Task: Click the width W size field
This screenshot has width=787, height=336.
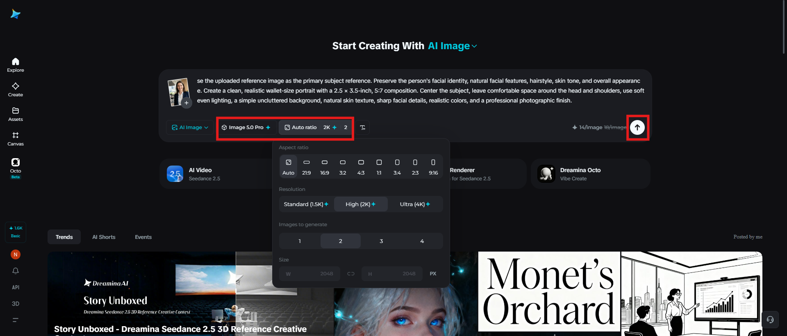Action: tap(309, 274)
